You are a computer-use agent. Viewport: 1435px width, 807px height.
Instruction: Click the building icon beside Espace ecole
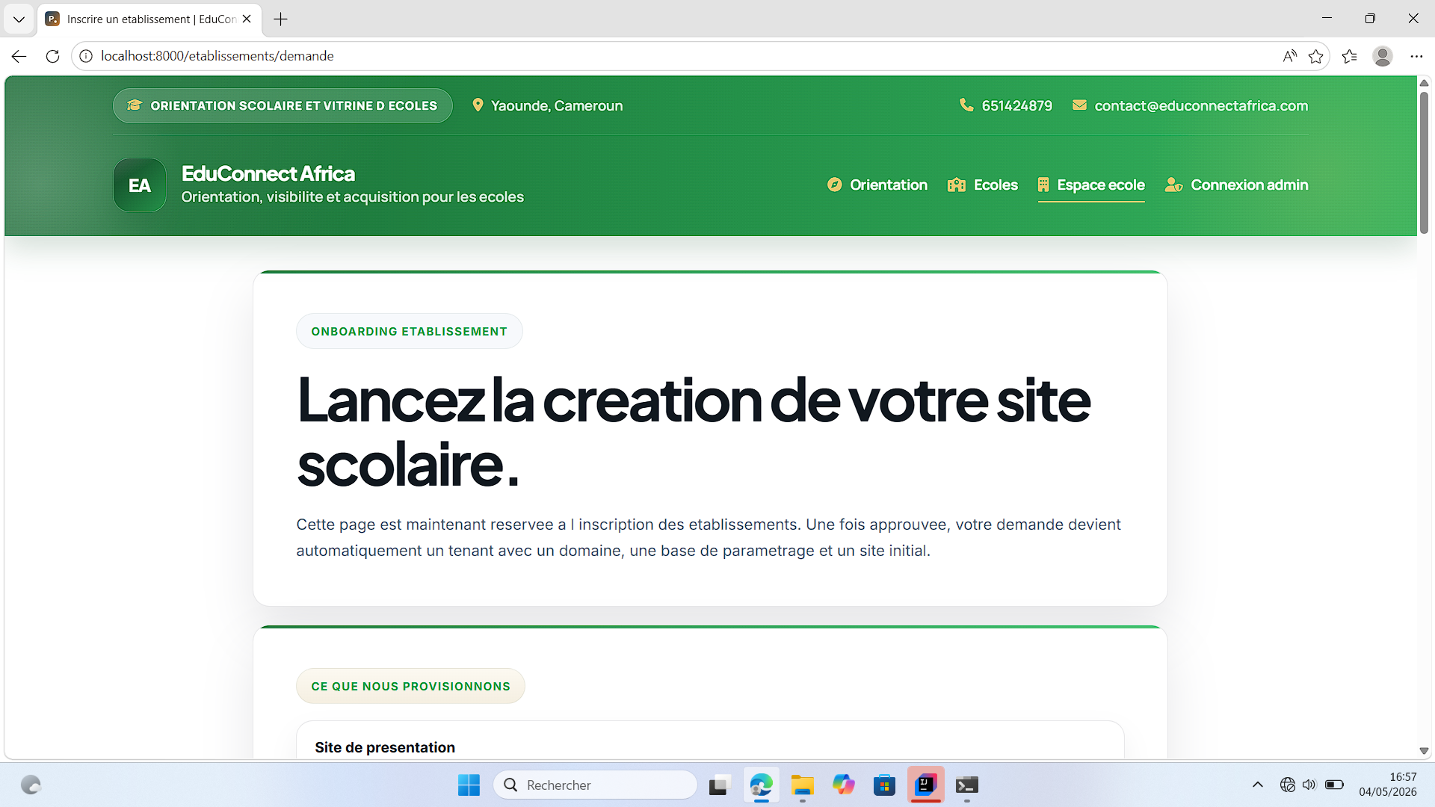point(1043,185)
